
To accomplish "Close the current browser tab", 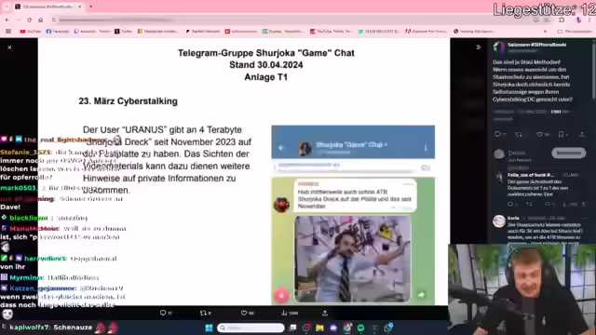I will [80, 7].
